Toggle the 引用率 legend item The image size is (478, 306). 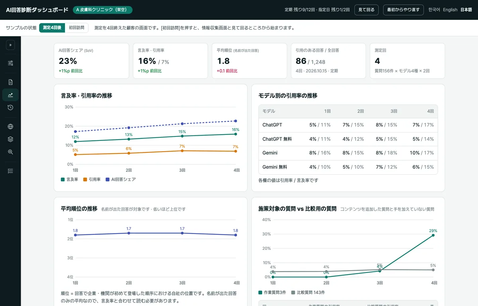[92, 179]
